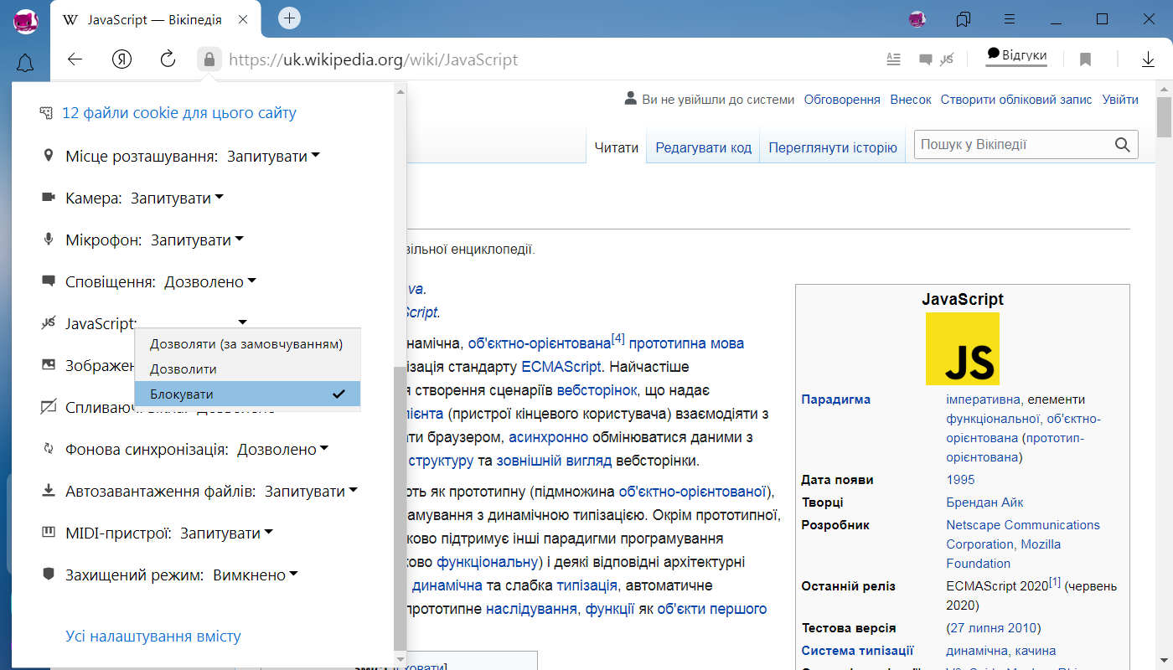Open the Відгуки reviews button
This screenshot has height=670, width=1173.
(x=1016, y=55)
